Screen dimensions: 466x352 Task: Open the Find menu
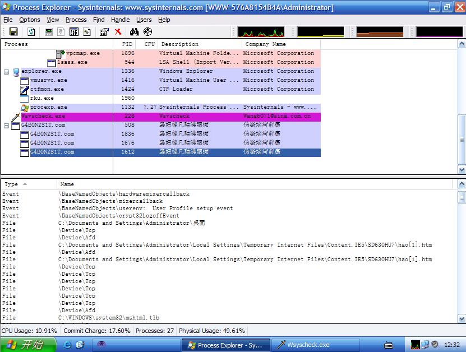(x=99, y=20)
